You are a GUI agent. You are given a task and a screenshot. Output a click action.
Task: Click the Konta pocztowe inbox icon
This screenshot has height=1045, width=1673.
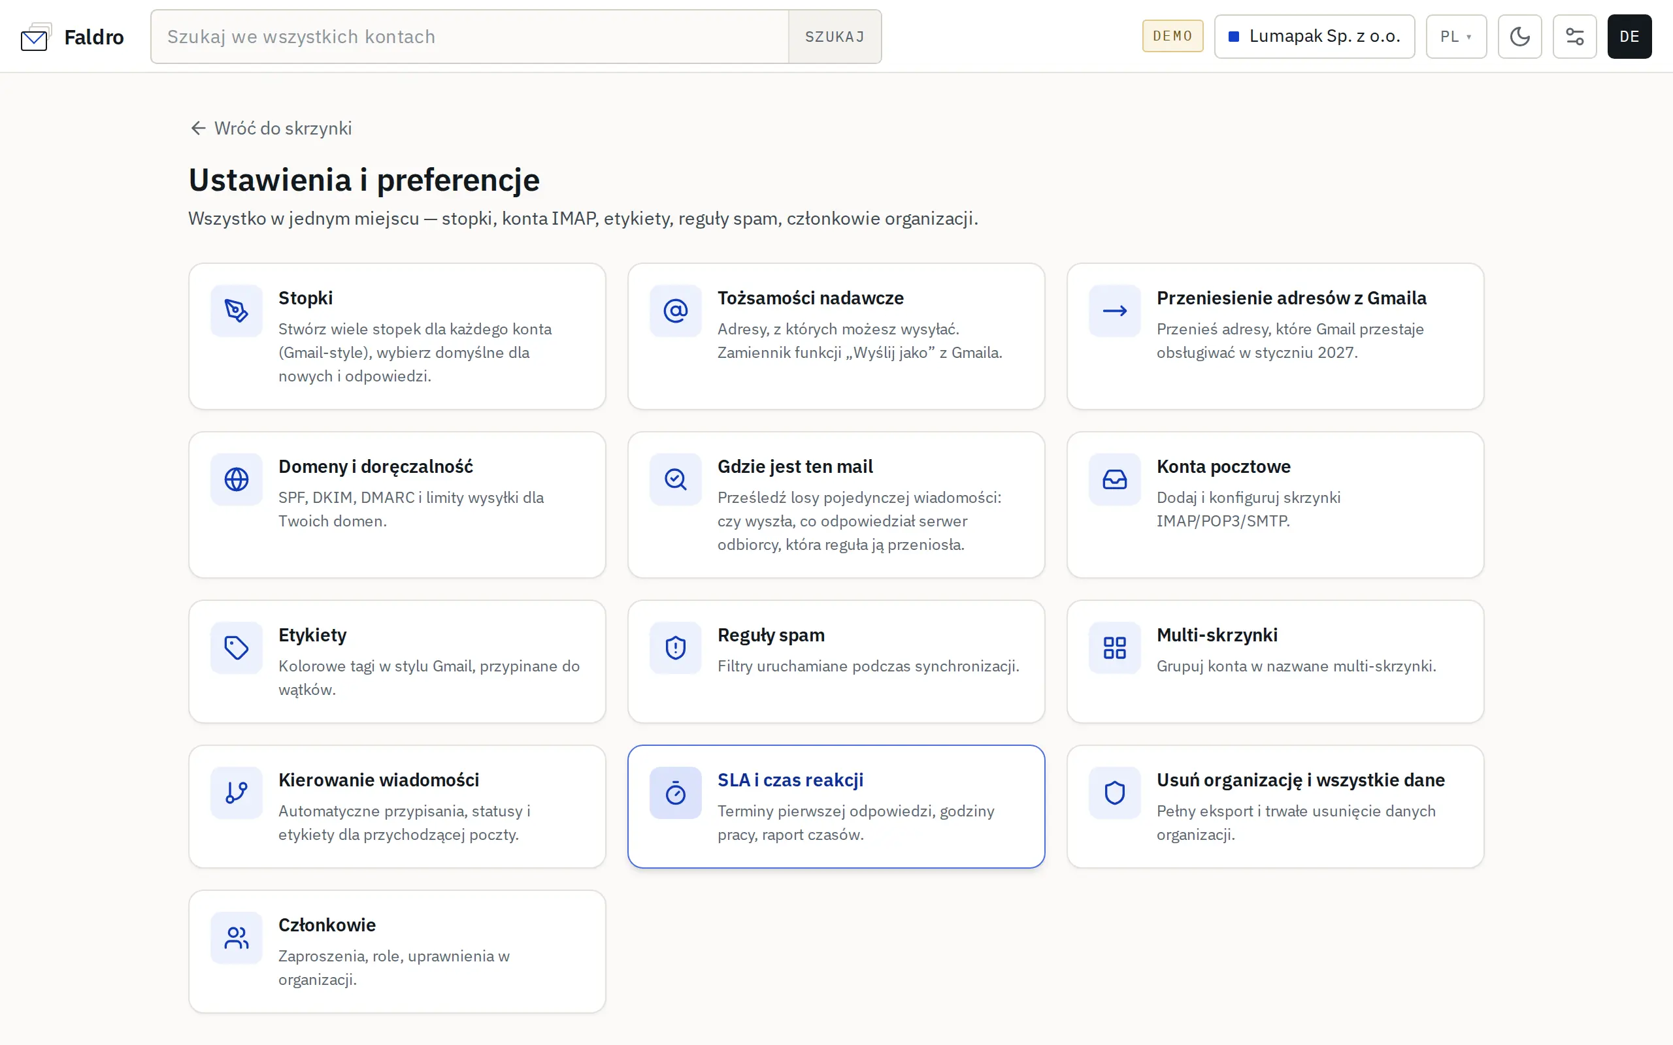tap(1114, 479)
